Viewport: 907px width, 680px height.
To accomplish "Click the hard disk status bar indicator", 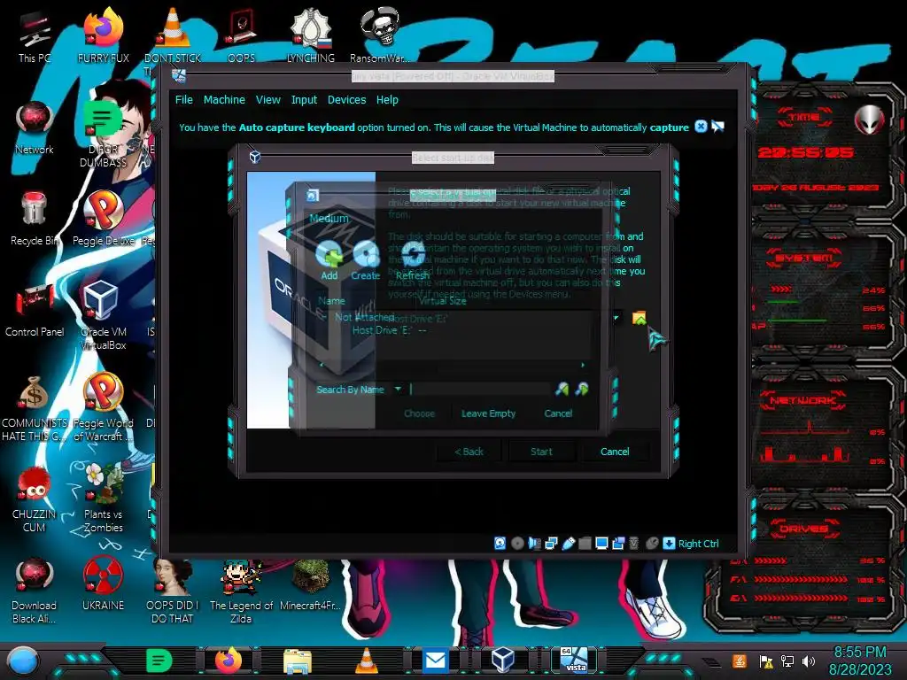I will coord(500,544).
